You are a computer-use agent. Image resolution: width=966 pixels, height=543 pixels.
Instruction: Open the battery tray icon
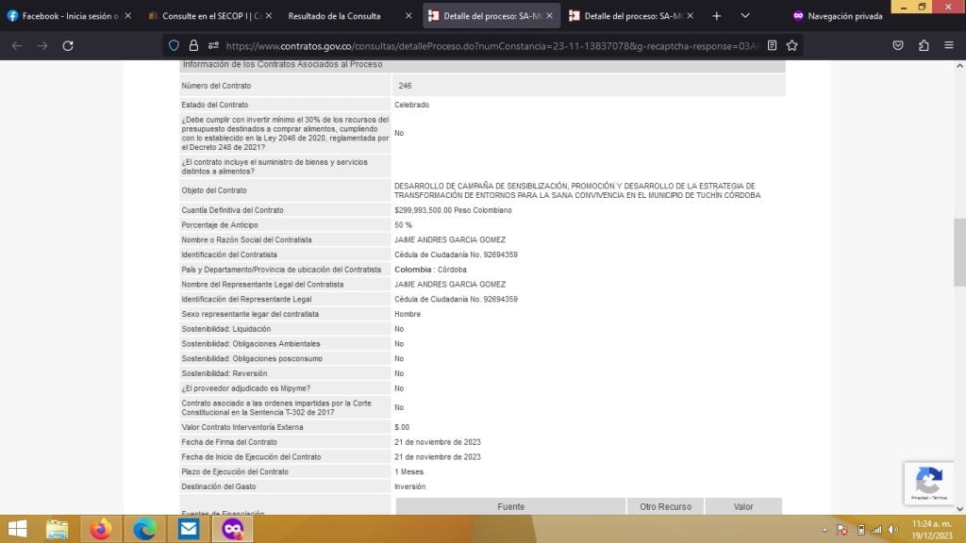[860, 530]
